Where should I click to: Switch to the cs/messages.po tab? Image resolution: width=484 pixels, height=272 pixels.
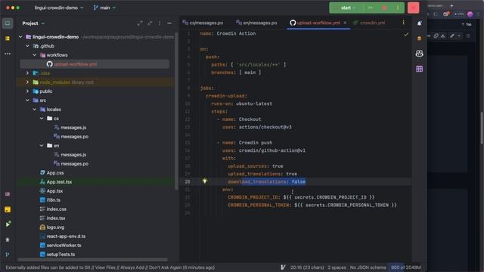click(x=203, y=23)
